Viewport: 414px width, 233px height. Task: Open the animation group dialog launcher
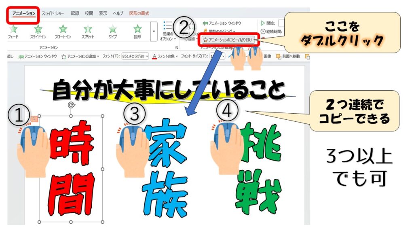click(x=176, y=47)
